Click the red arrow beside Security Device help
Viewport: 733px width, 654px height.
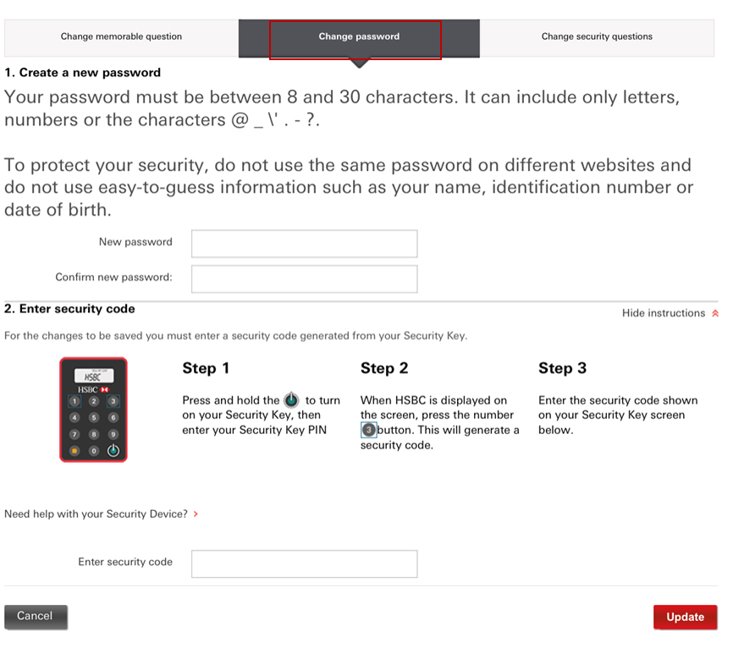pos(196,514)
